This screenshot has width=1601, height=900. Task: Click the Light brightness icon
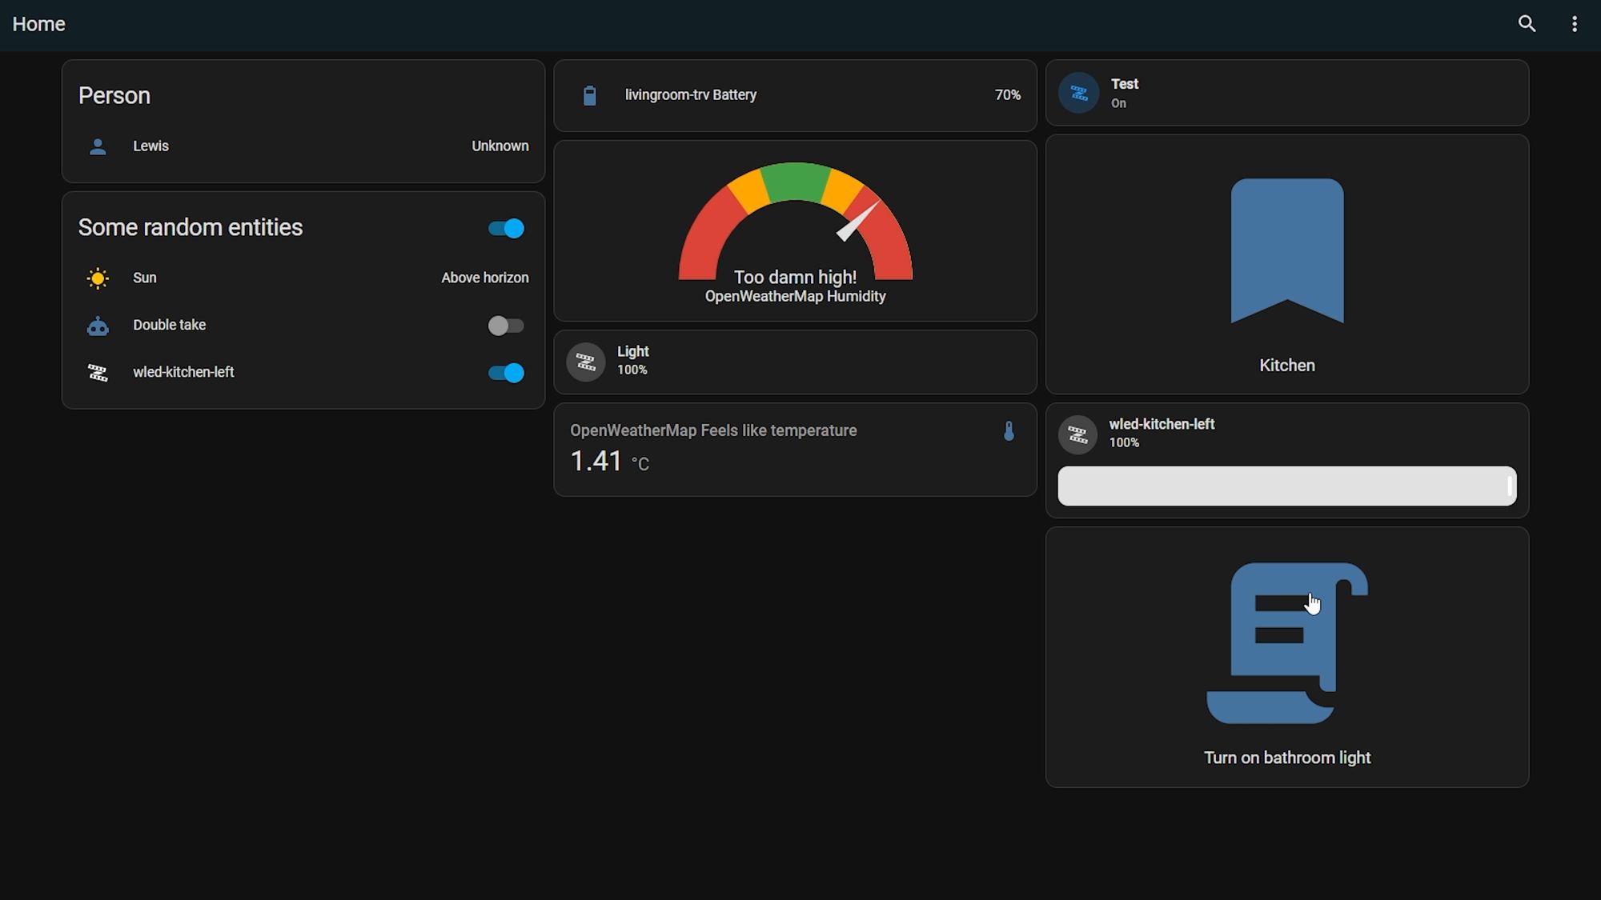pyautogui.click(x=585, y=361)
